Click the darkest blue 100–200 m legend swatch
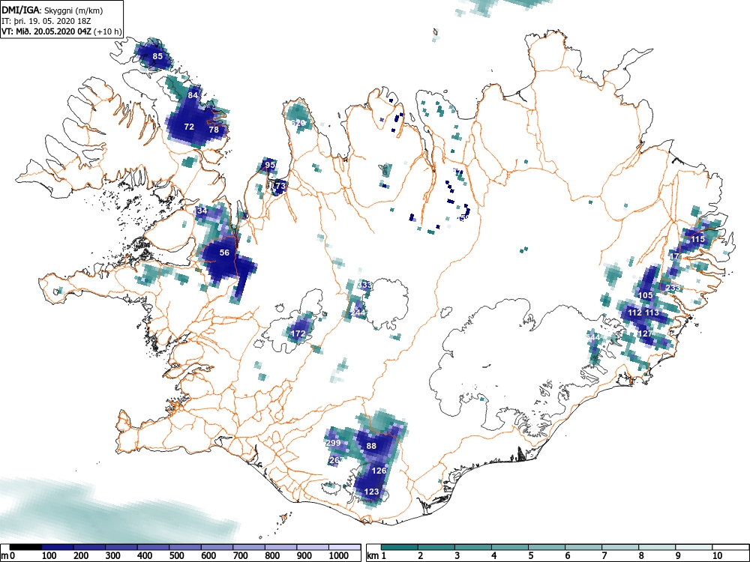 (58, 547)
